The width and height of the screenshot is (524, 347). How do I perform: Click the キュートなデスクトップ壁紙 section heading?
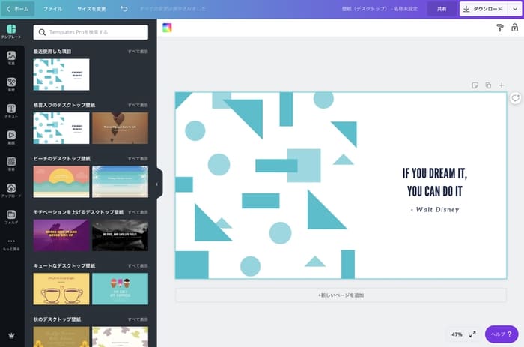(64, 266)
